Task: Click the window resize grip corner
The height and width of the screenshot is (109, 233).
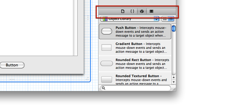Action: click(x=174, y=89)
